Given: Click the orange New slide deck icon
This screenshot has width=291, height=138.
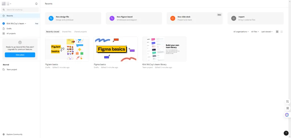Looking at the screenshot, I should click(173, 18).
